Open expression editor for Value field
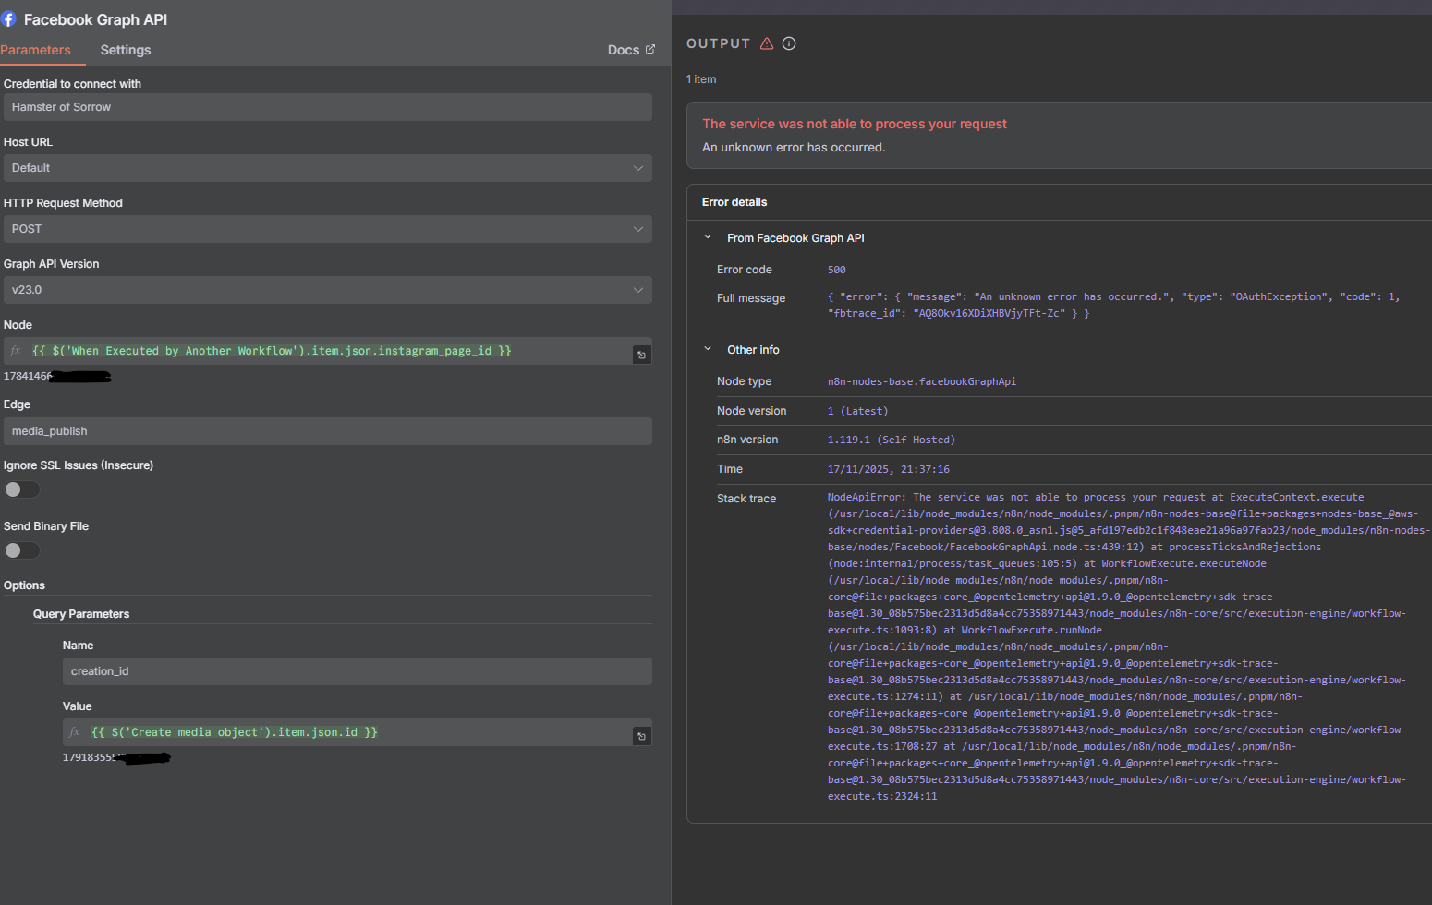 (x=641, y=736)
